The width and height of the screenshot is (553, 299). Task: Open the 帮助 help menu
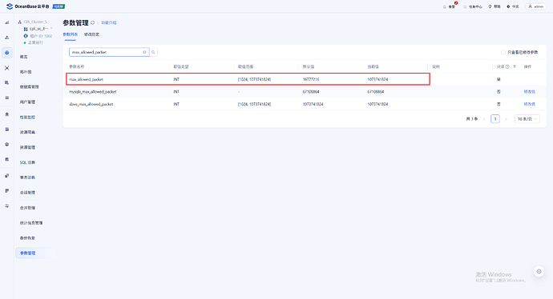pos(494,6)
